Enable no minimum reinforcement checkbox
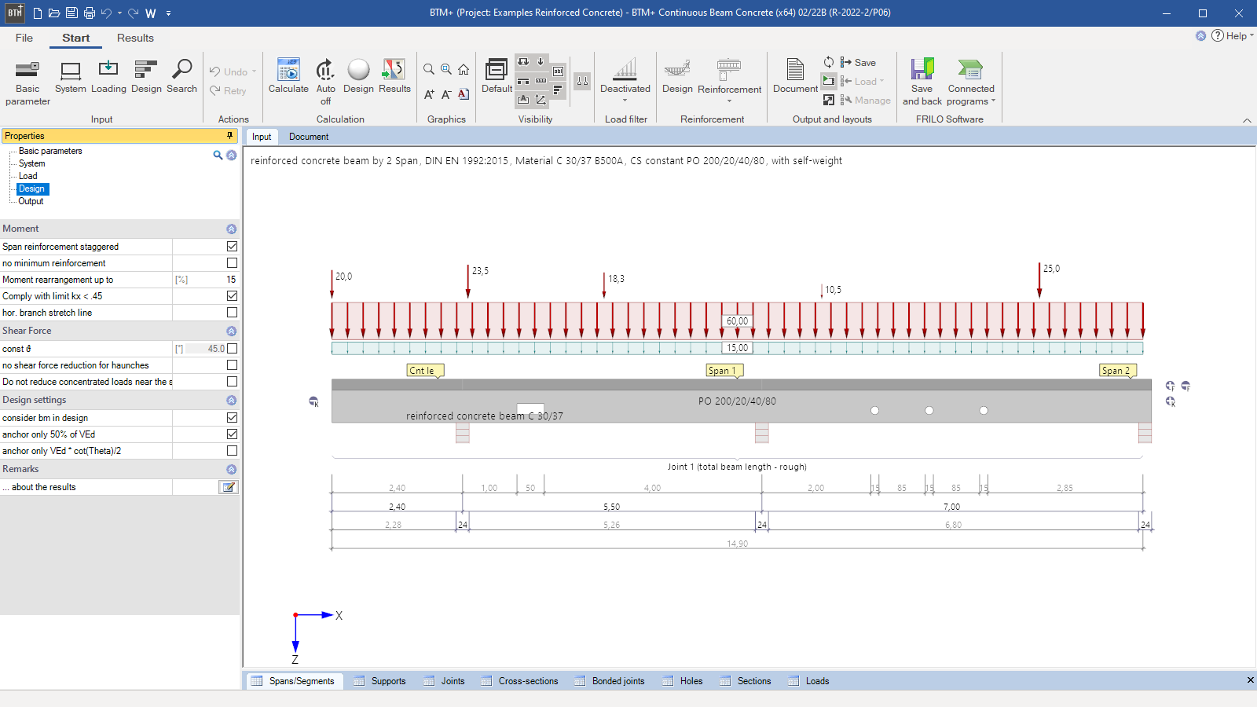Viewport: 1257px width, 707px height. point(232,263)
